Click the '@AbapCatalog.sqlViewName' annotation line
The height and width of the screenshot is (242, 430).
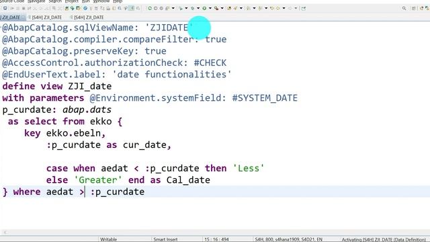(98, 28)
